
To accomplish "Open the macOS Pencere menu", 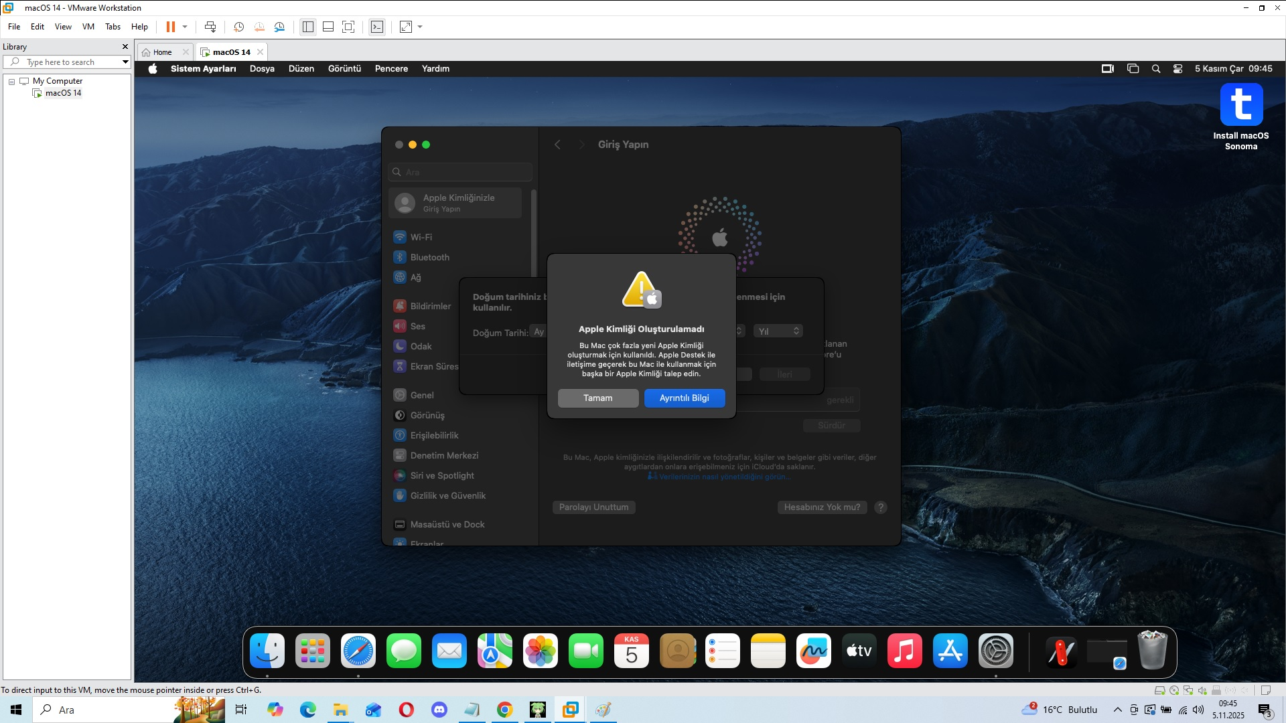I will click(391, 69).
